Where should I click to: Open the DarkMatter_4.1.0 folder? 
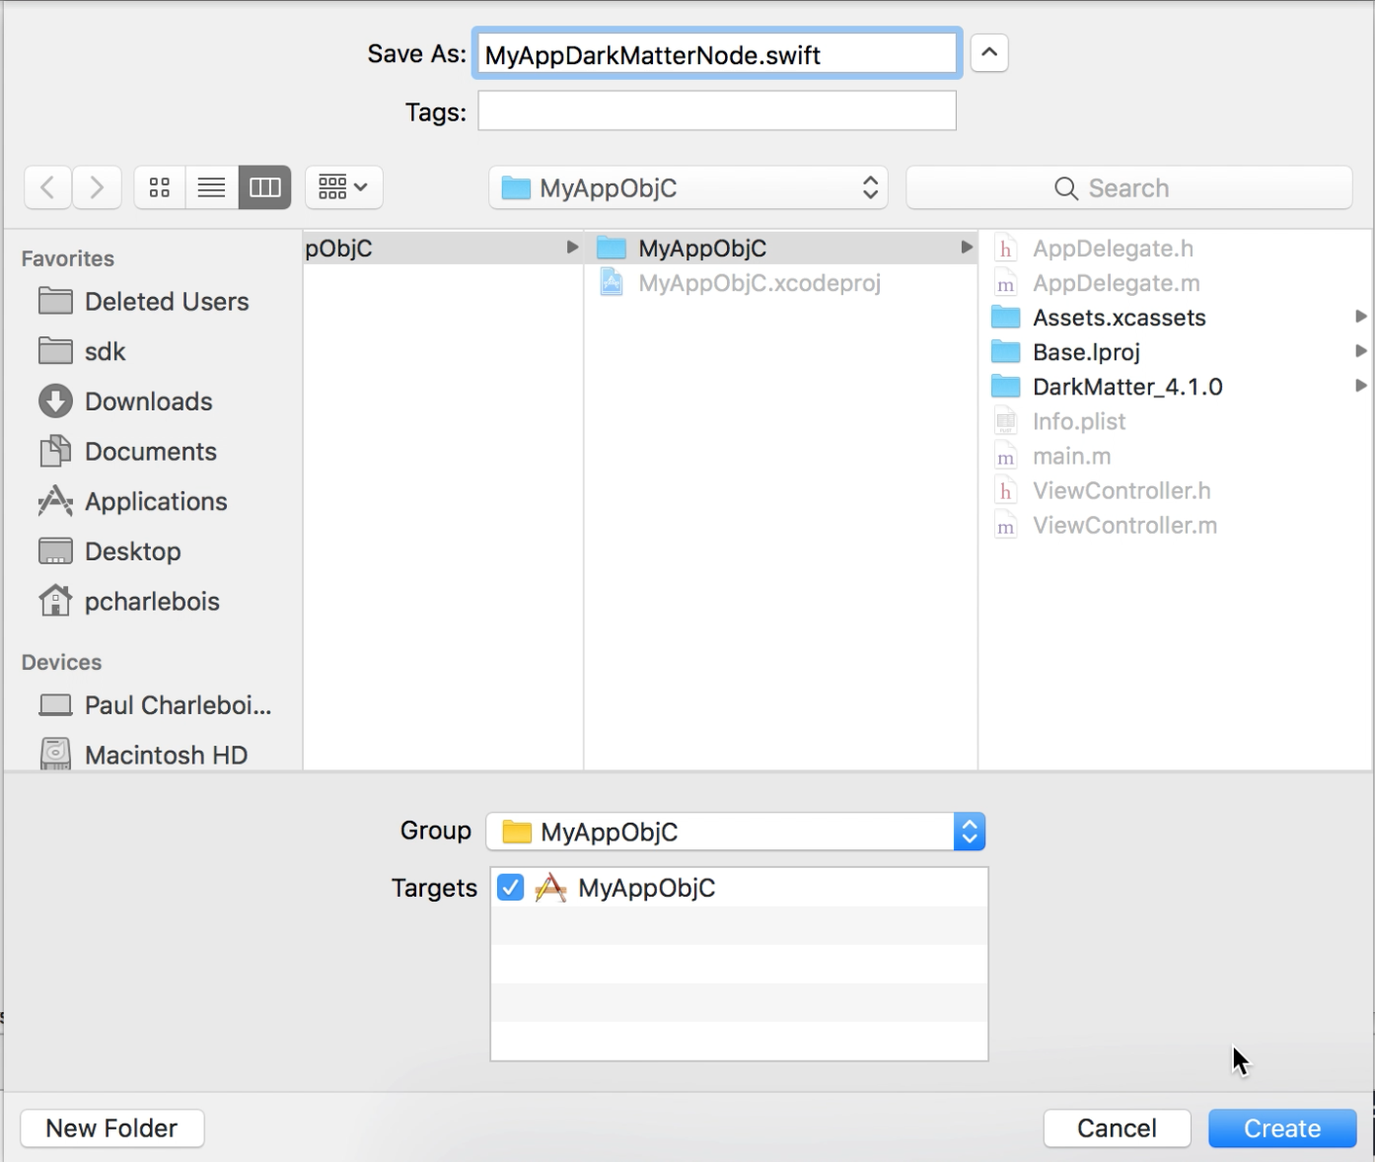pos(1126,387)
